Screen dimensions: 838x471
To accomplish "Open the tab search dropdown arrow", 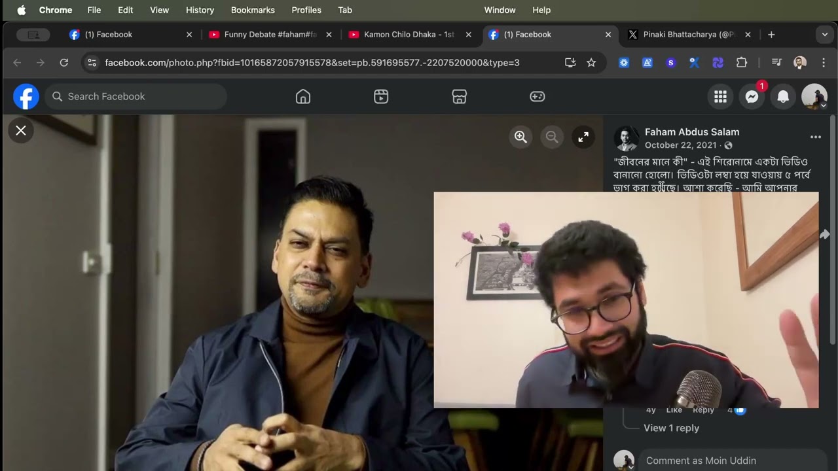I will [825, 35].
